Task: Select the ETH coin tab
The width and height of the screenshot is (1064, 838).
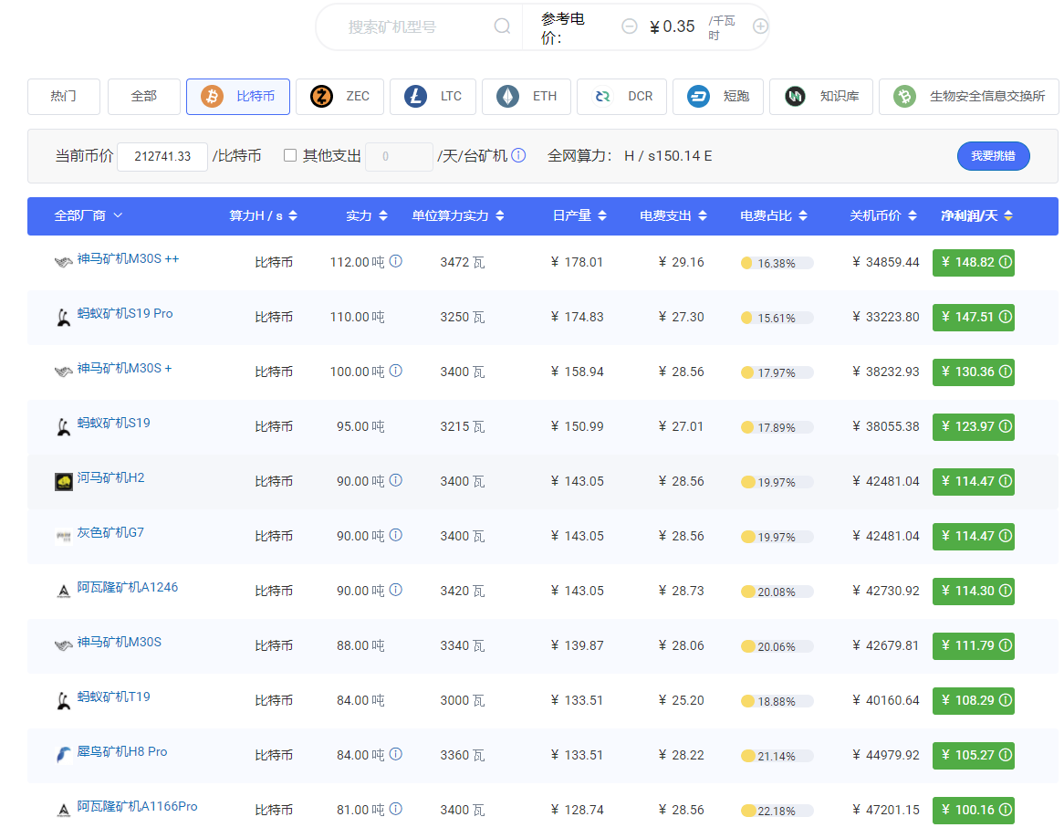Action: [x=526, y=97]
